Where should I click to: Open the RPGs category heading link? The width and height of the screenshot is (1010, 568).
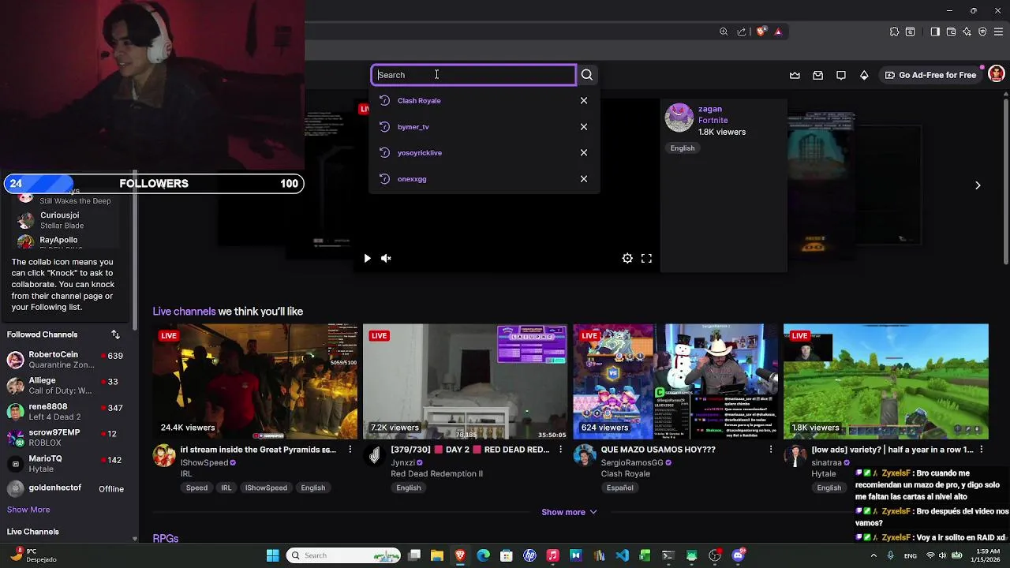(x=166, y=538)
